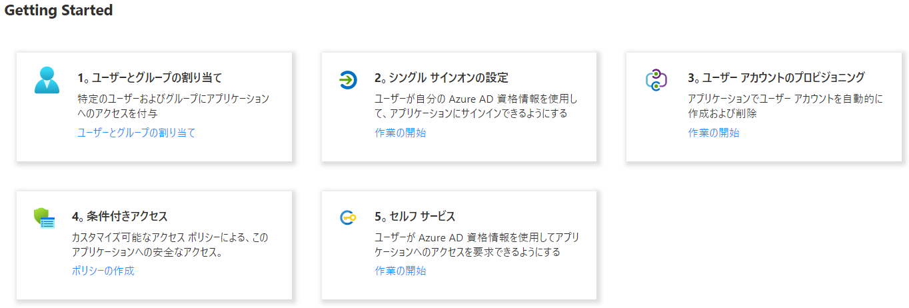Select the heading 1. ユーザーとグループの割り当て
Viewport: 909px width, 308px height.
149,78
